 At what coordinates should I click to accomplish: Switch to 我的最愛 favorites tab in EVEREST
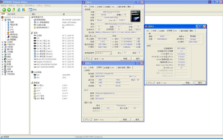(11, 14)
